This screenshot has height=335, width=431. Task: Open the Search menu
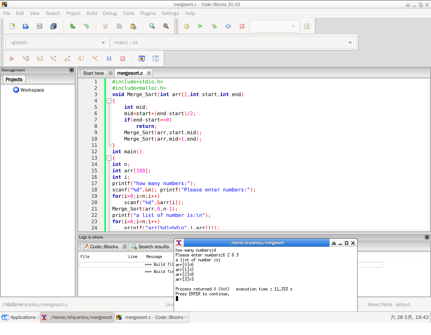(53, 13)
